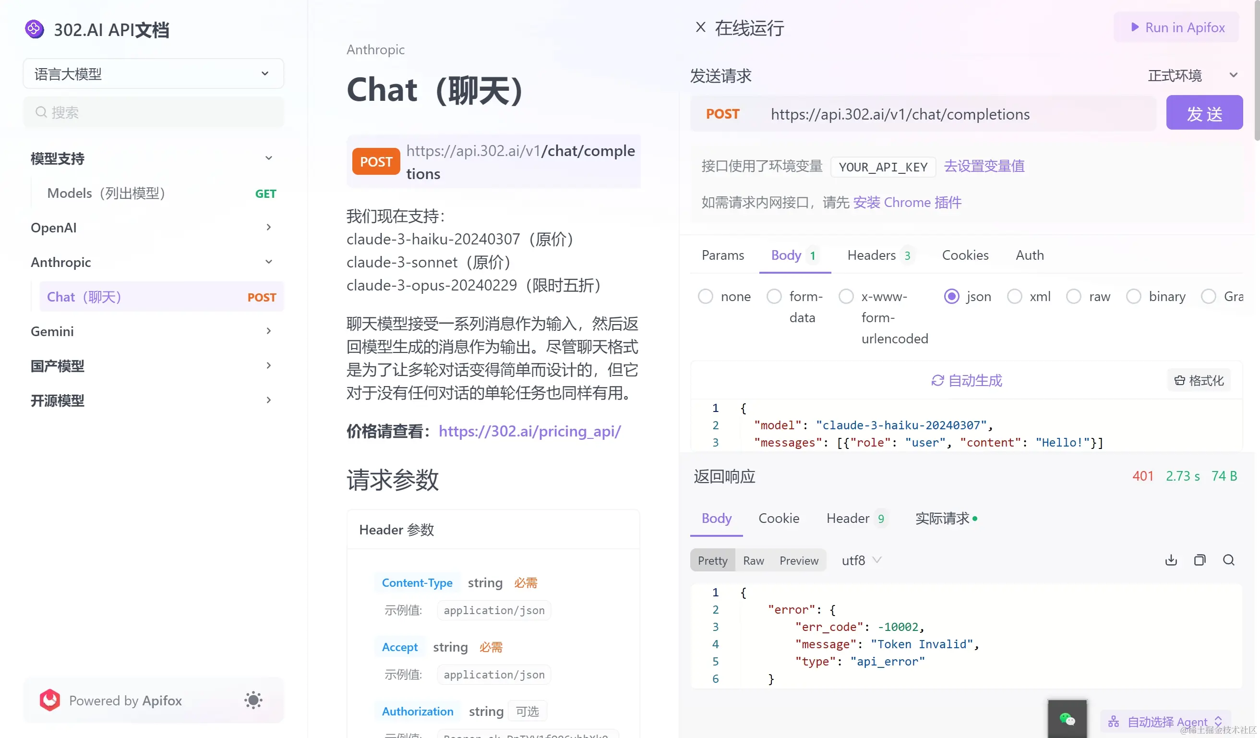The image size is (1260, 738).
Task: Click the 搜索 search input field
Action: (153, 112)
